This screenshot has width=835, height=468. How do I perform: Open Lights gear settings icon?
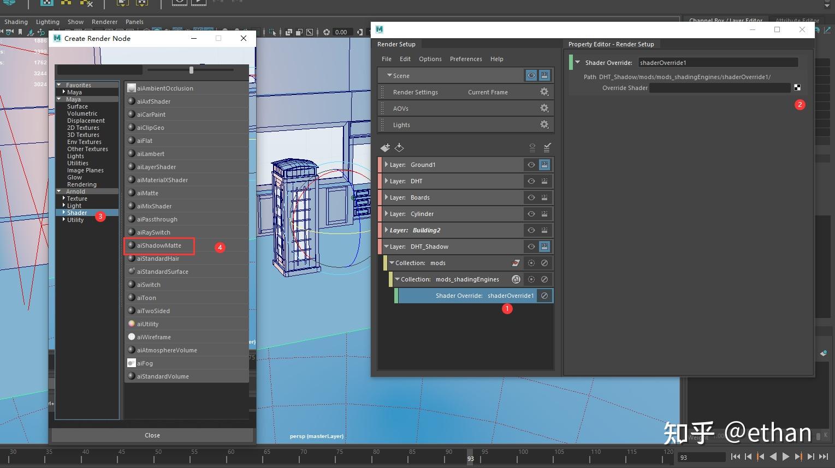click(544, 124)
